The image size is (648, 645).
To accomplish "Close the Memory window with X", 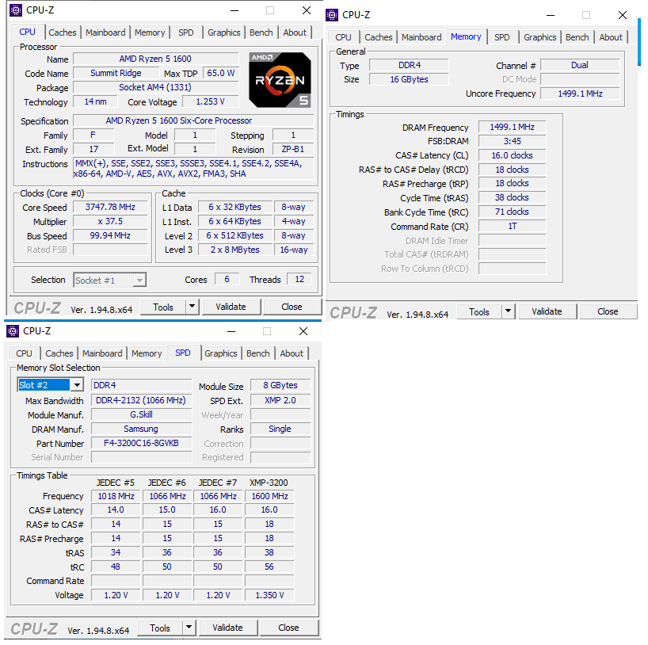I will (623, 15).
